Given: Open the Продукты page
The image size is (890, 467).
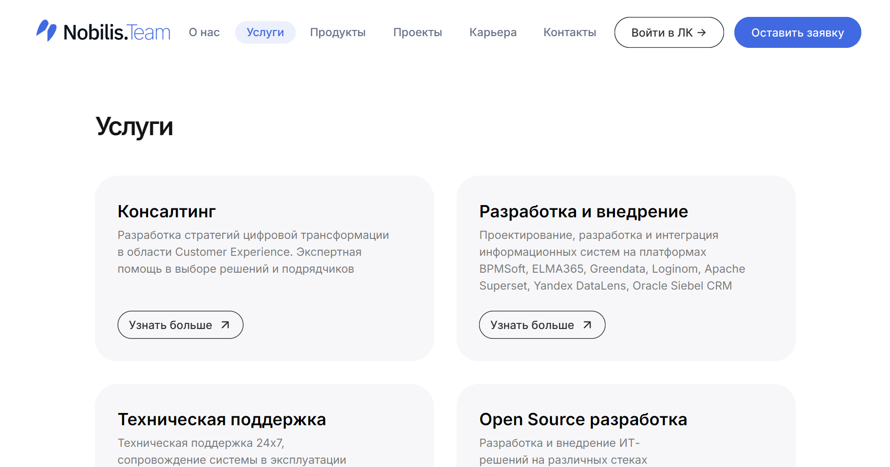Looking at the screenshot, I should tap(338, 32).
